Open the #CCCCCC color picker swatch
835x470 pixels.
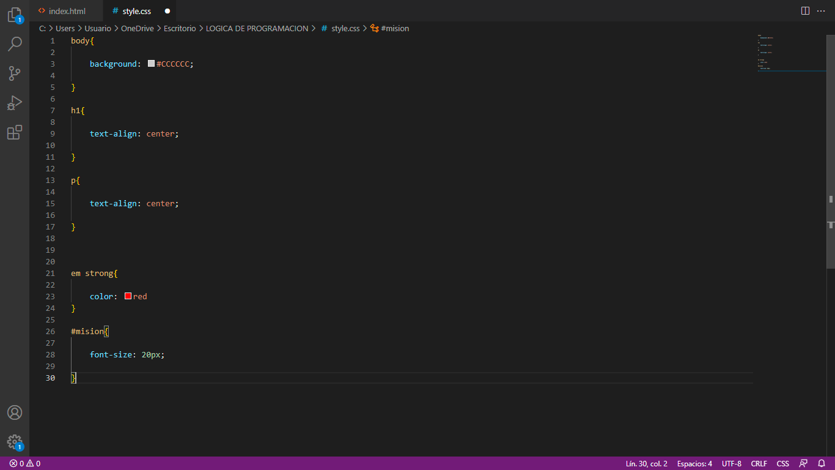point(151,64)
